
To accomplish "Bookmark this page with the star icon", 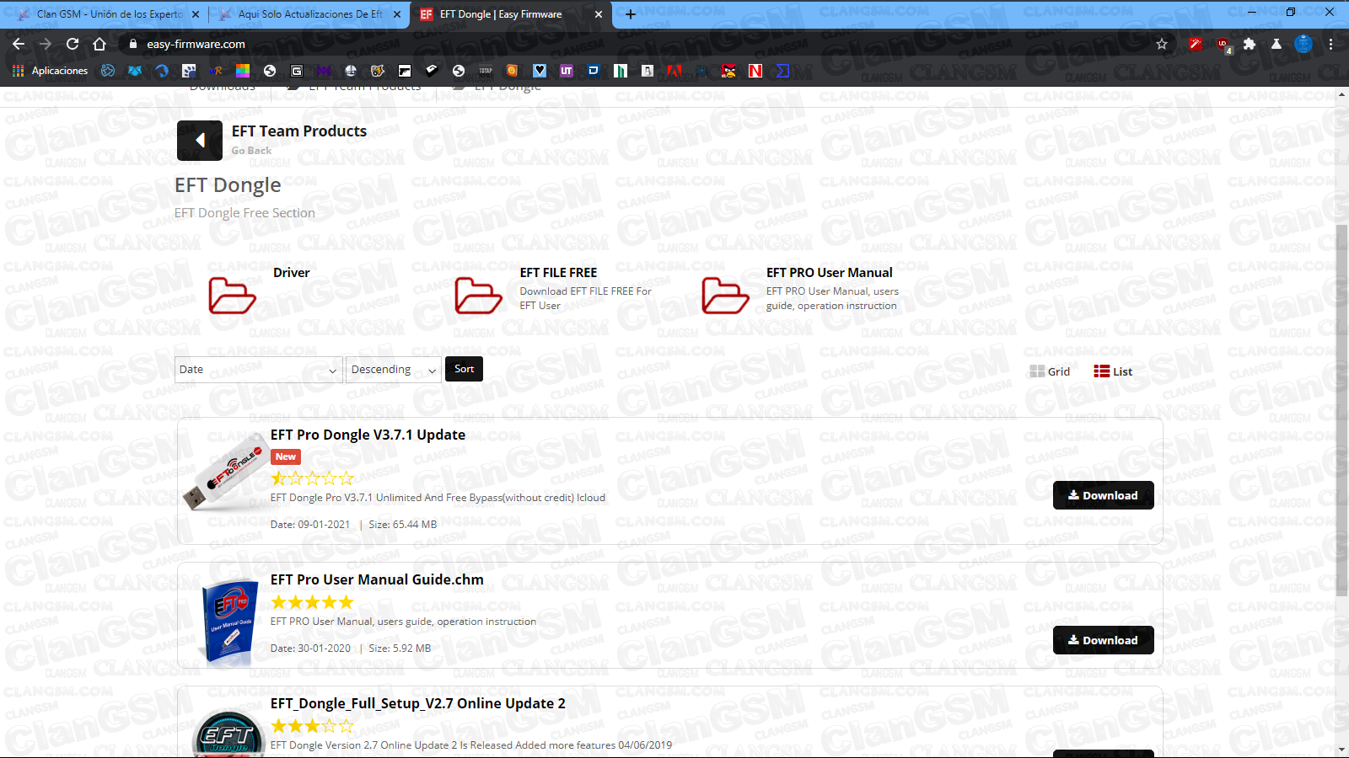I will pos(1162,44).
